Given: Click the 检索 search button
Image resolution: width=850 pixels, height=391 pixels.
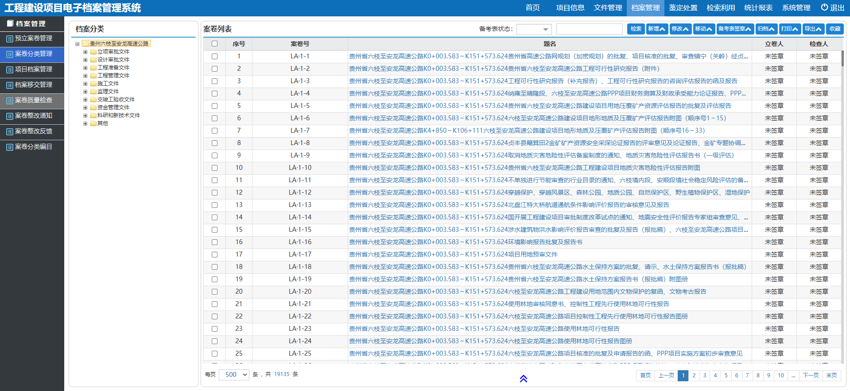Looking at the screenshot, I should (x=636, y=29).
